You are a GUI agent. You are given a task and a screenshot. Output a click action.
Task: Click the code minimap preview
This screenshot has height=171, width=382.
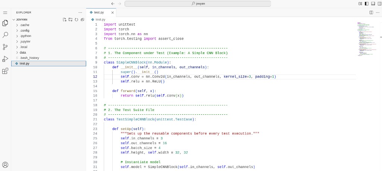click(x=366, y=39)
